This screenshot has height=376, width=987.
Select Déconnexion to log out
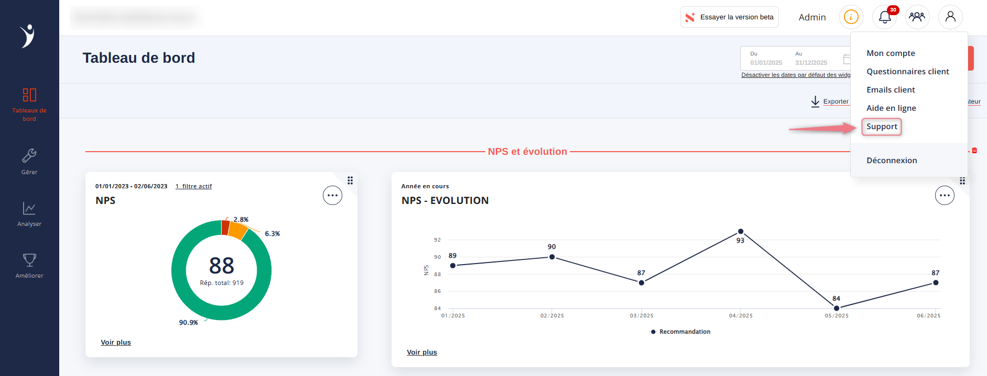click(892, 161)
